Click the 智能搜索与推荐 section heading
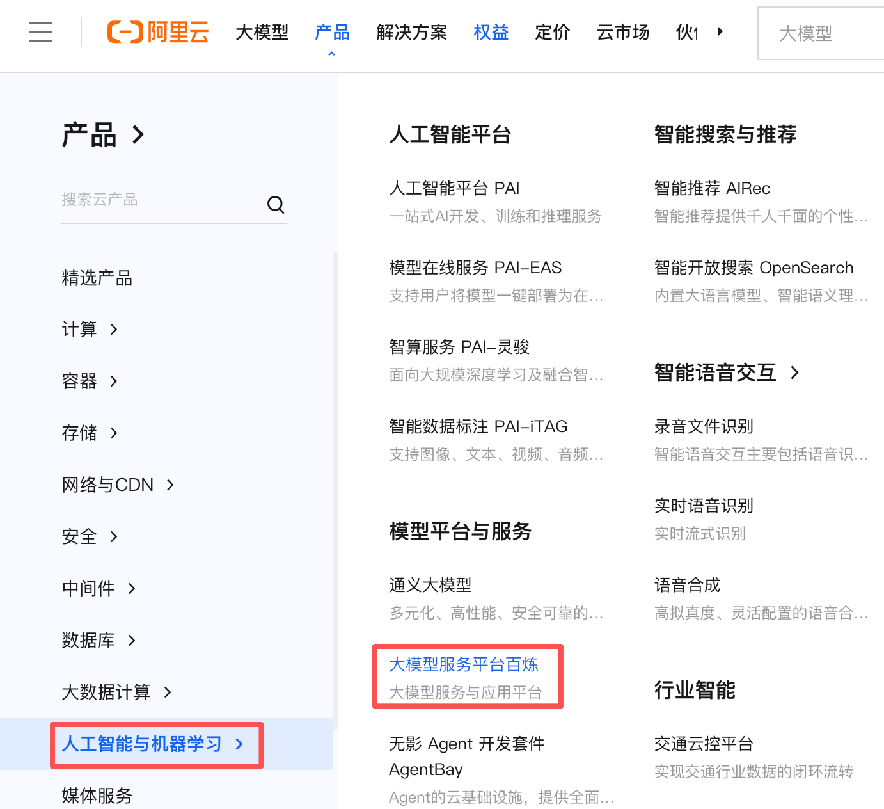 click(x=725, y=134)
